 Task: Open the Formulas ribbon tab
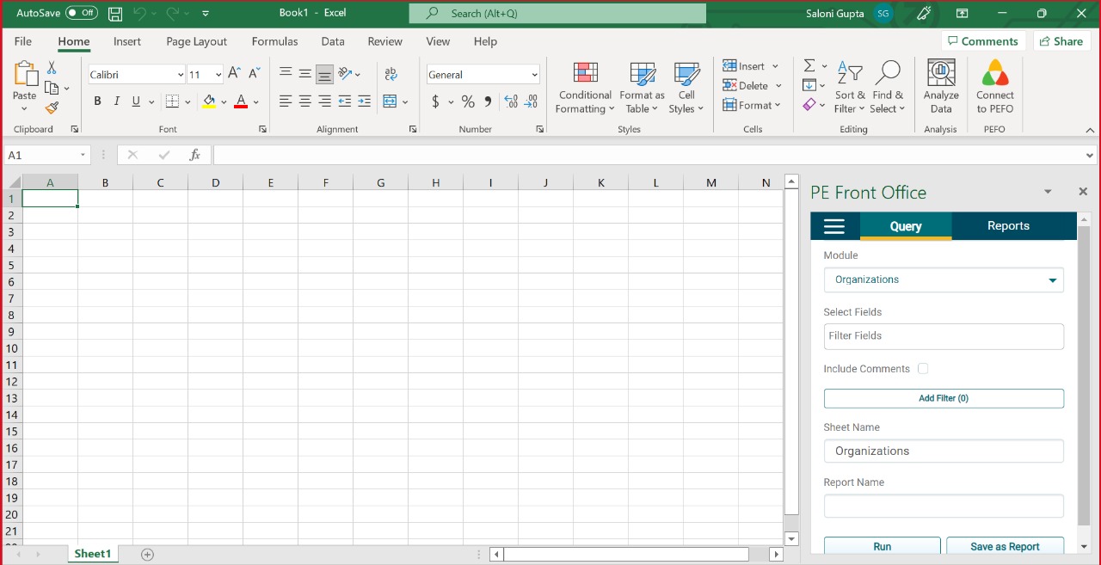coord(274,41)
